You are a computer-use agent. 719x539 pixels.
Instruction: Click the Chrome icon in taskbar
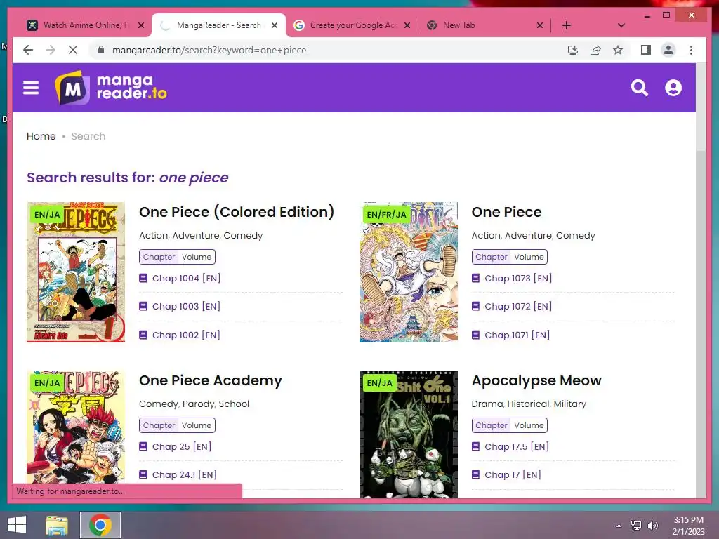click(100, 525)
